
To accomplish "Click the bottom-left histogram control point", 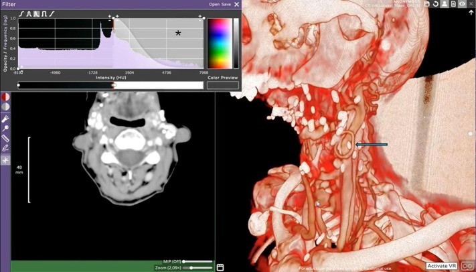I will [x=18, y=68].
